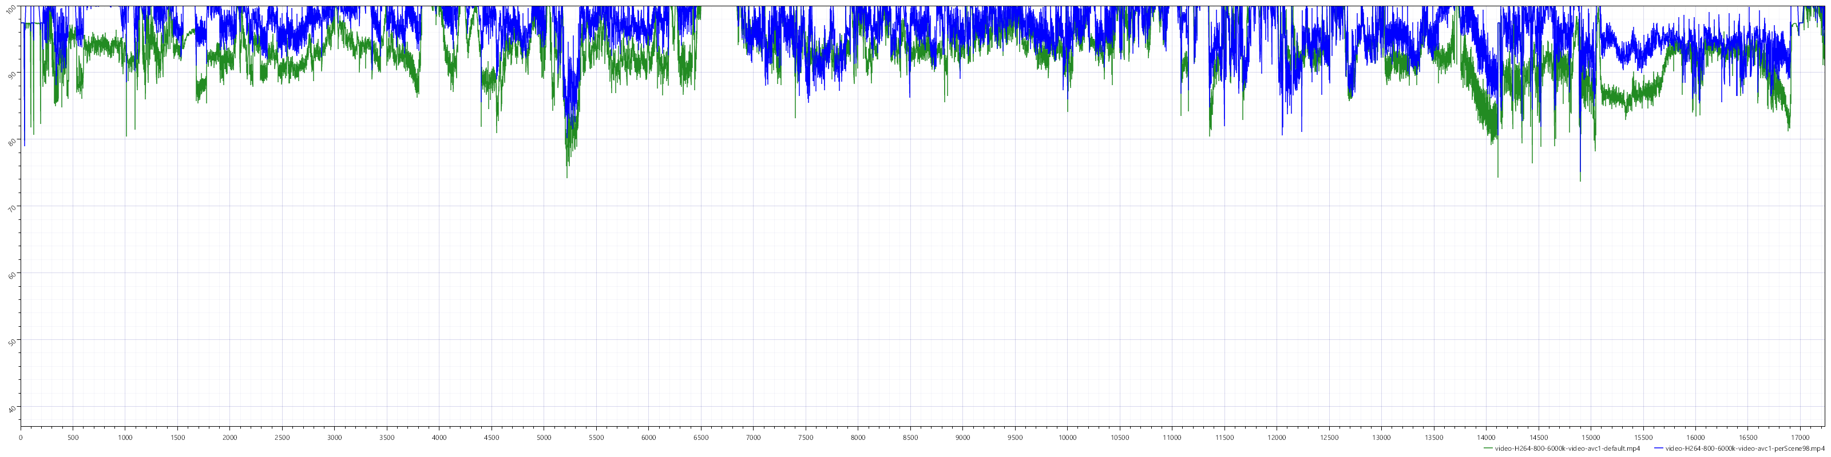Click the 50 label on the y-axis
Viewport: 1831px width, 457px height.
(11, 340)
